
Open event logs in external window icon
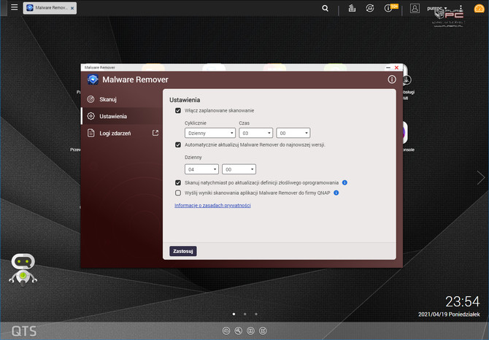[x=155, y=133]
